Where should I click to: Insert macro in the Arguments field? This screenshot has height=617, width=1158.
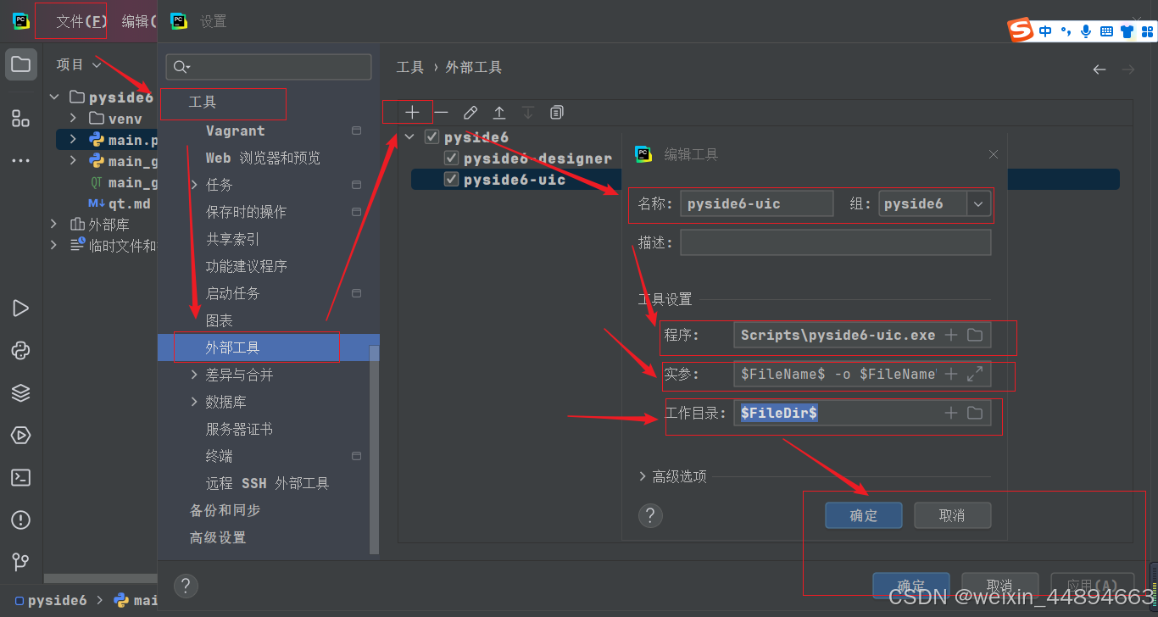[951, 374]
